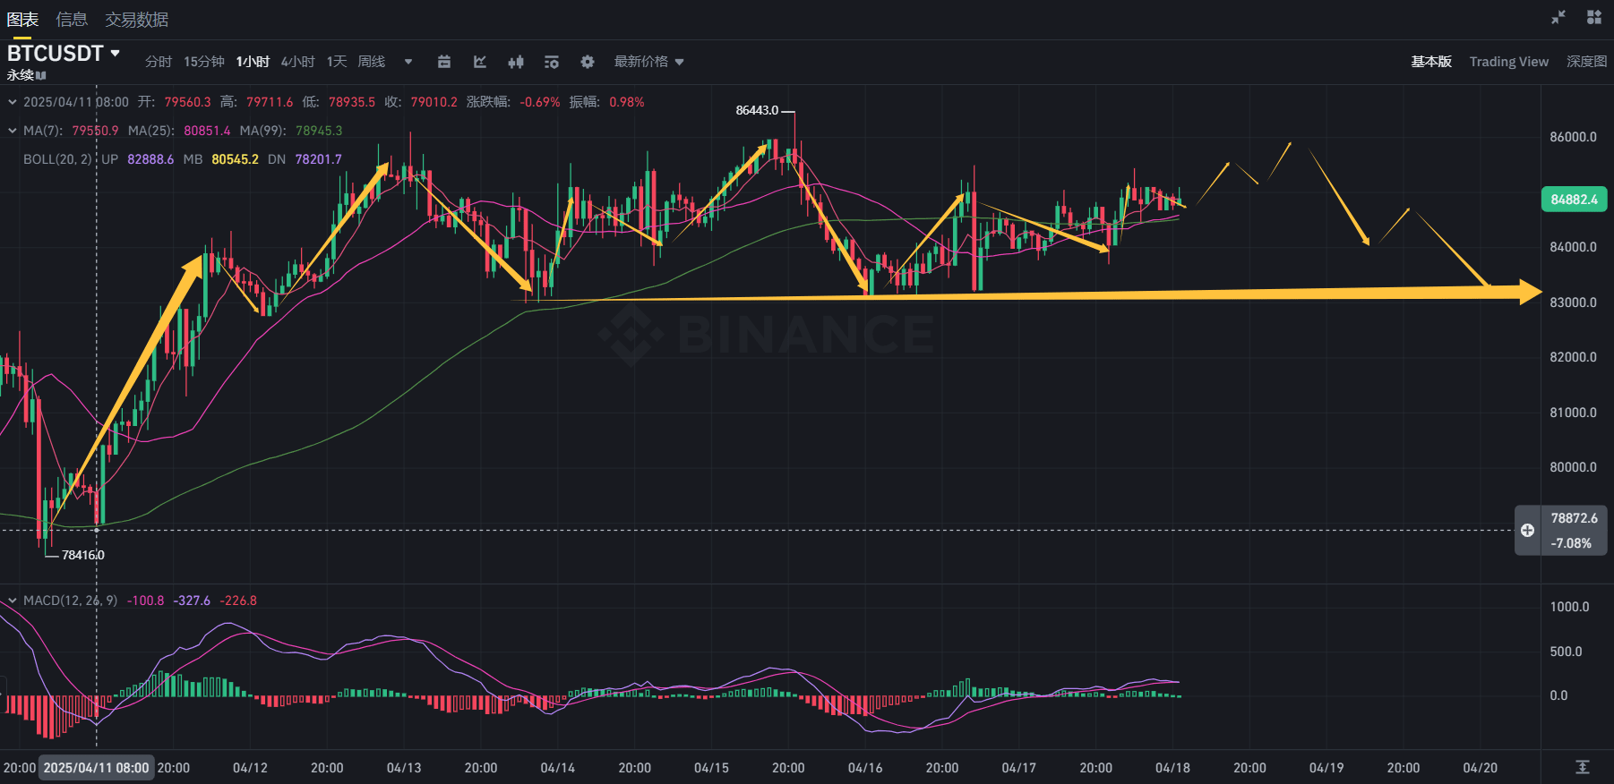Collapse the MACD indicator panel chevron

click(13, 601)
